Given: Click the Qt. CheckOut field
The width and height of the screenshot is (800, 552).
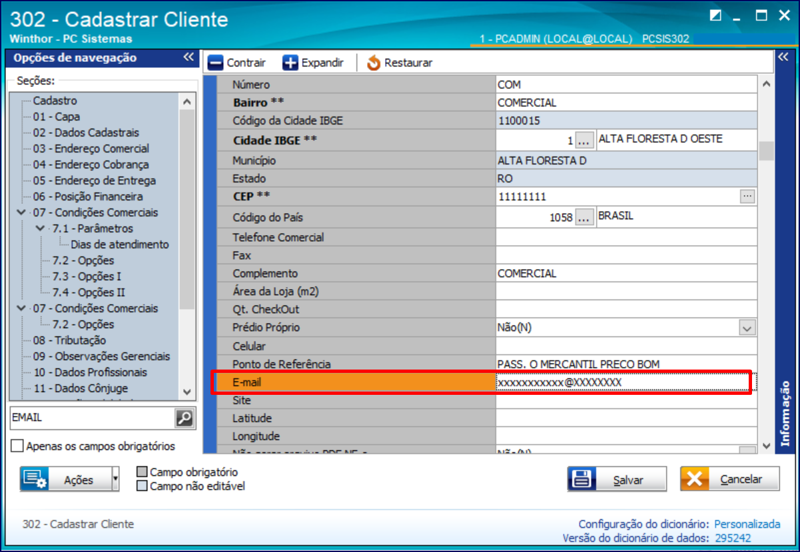Looking at the screenshot, I should coord(626,310).
